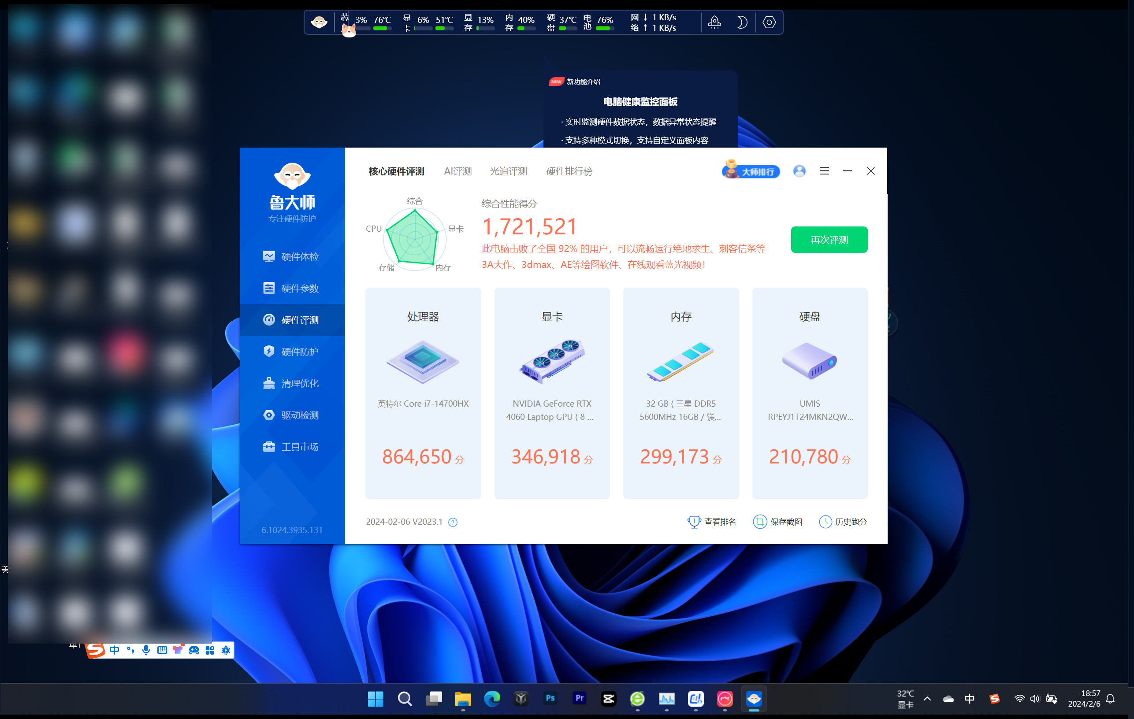The width and height of the screenshot is (1134, 719).
Task: Expand hidden tray icons chevron
Action: tap(927, 699)
